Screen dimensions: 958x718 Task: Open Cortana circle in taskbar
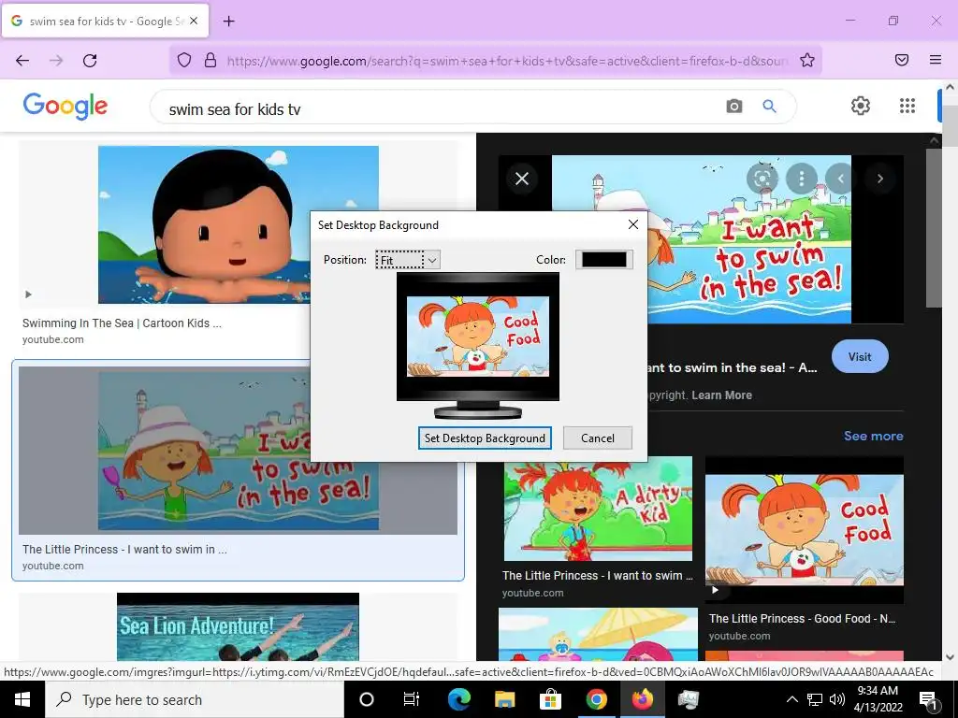coord(367,699)
